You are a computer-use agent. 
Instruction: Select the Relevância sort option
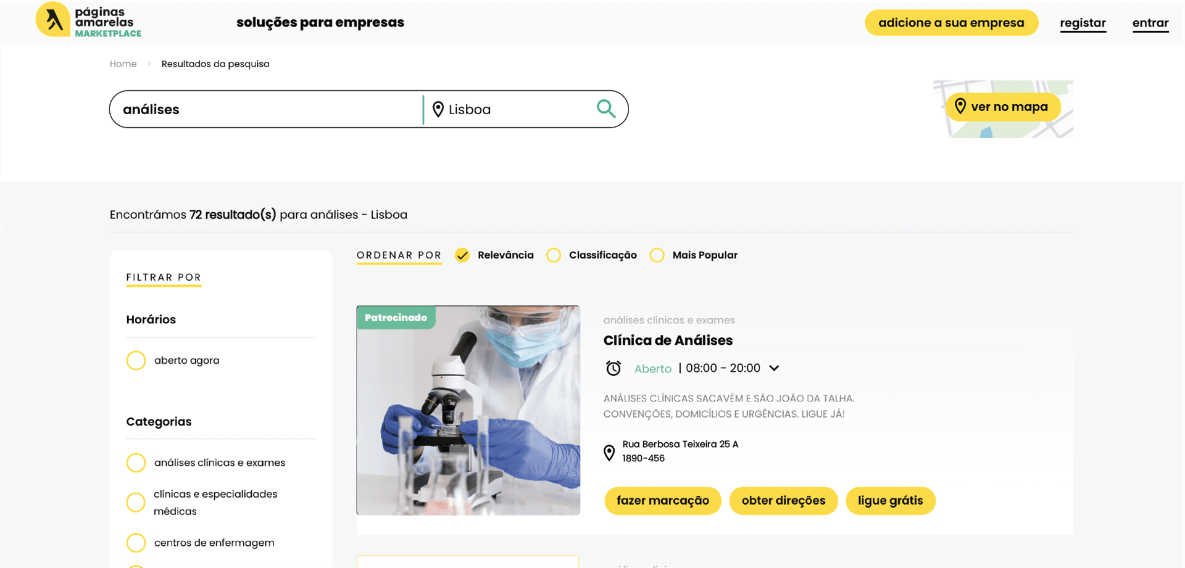pos(462,255)
